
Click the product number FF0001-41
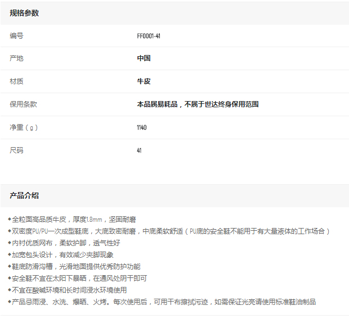coord(149,36)
